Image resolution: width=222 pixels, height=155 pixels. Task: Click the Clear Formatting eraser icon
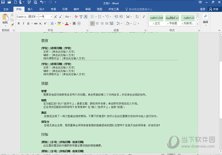76,17
